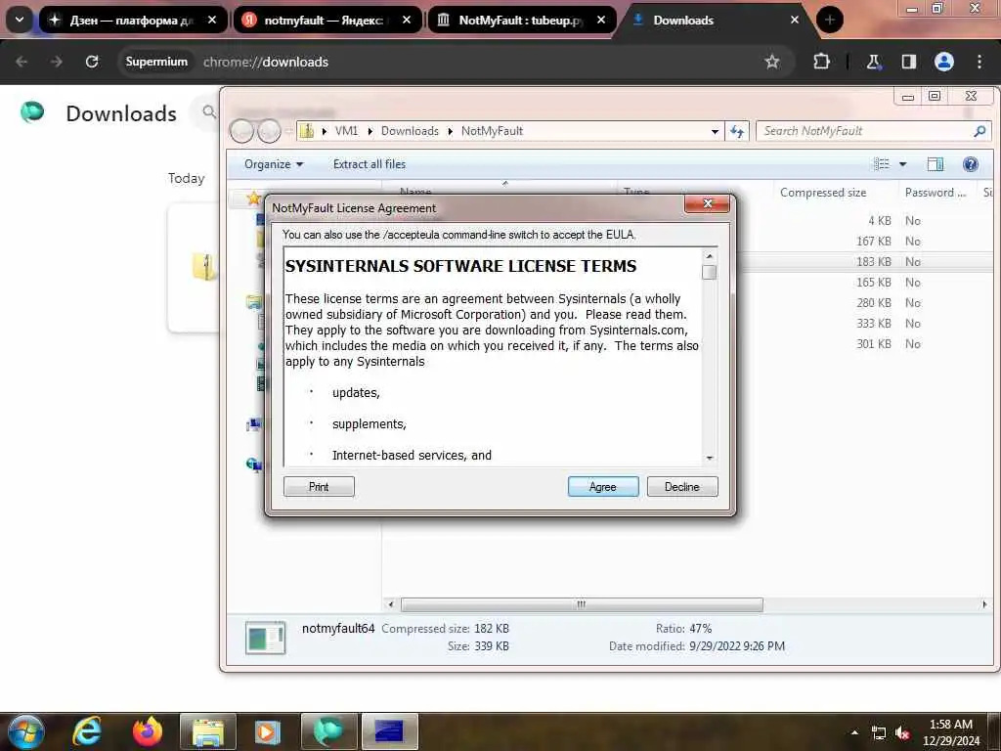Screen dimensions: 1001x751
Task: Toggle the Explorer preview pane
Action: (x=936, y=164)
